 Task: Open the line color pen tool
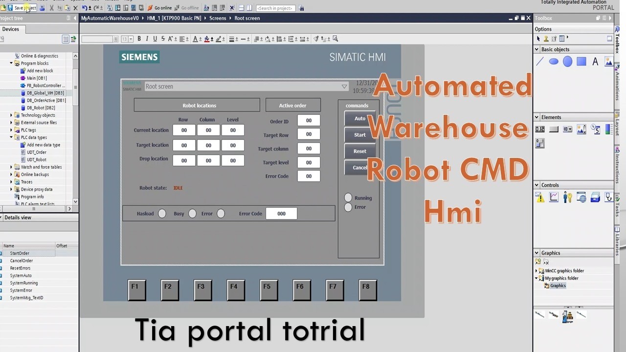218,39
